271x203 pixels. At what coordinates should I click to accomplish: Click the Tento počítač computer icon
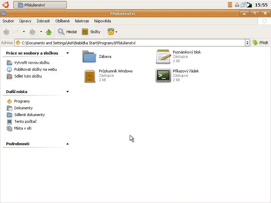point(9,122)
